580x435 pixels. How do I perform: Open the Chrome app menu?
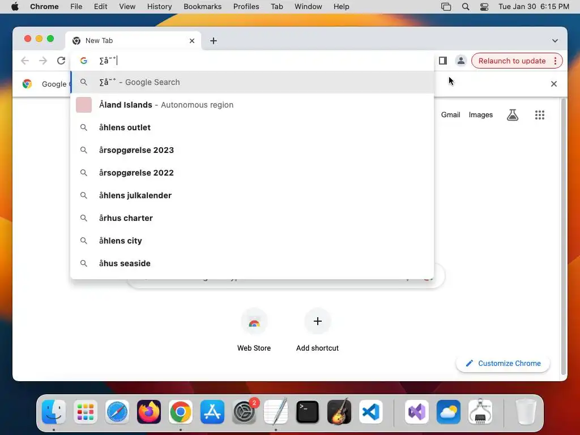point(44,7)
